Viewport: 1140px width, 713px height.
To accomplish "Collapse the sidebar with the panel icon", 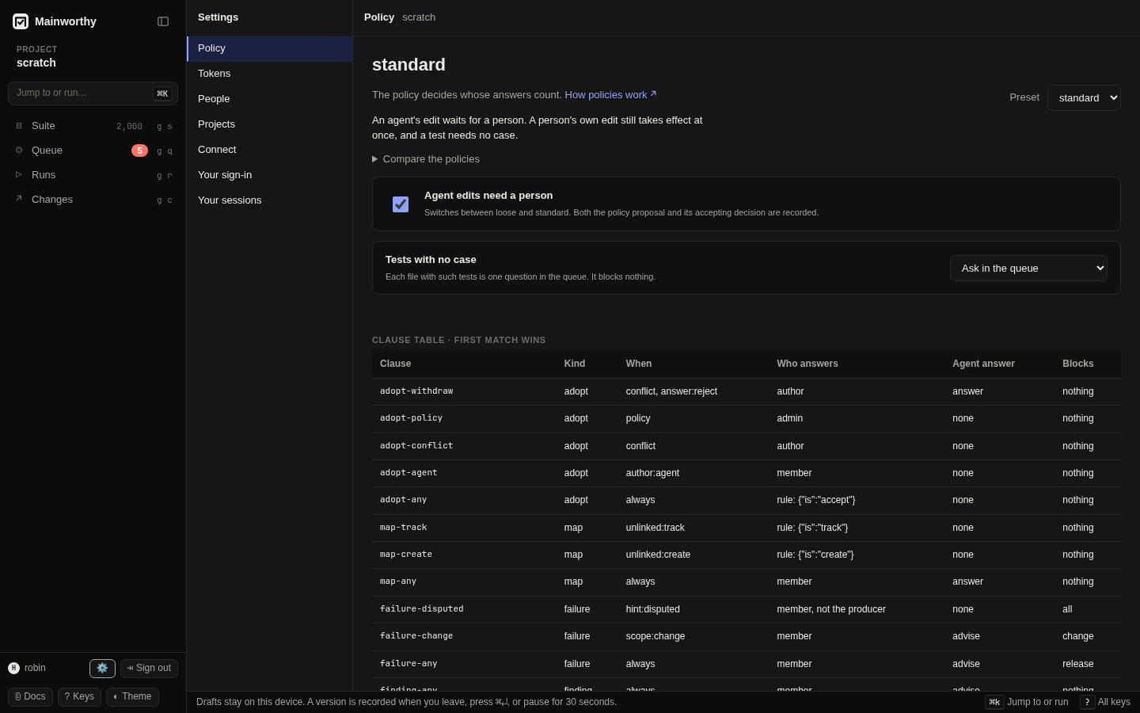I will click(163, 21).
